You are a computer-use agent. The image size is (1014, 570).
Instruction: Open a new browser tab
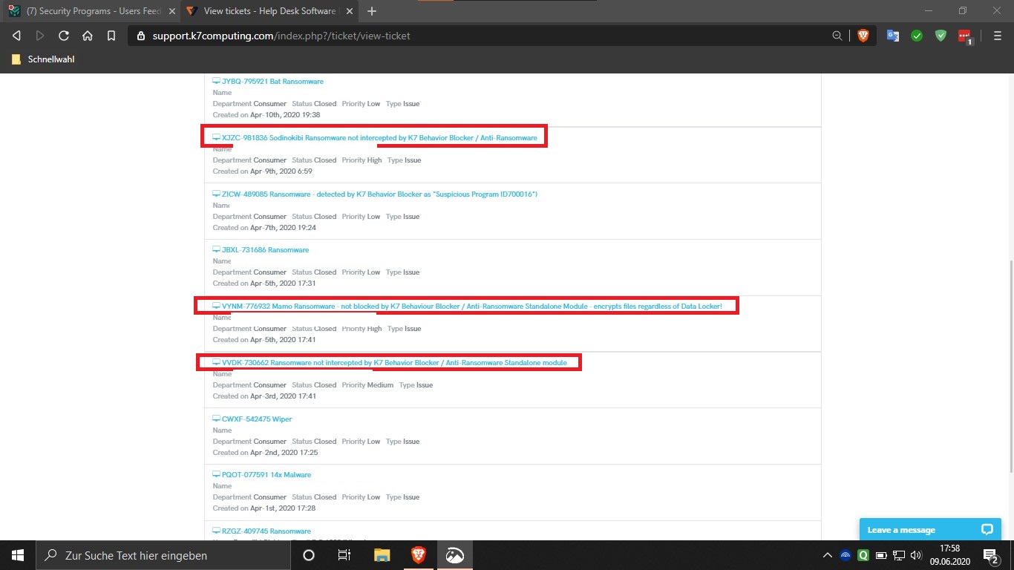(x=372, y=11)
